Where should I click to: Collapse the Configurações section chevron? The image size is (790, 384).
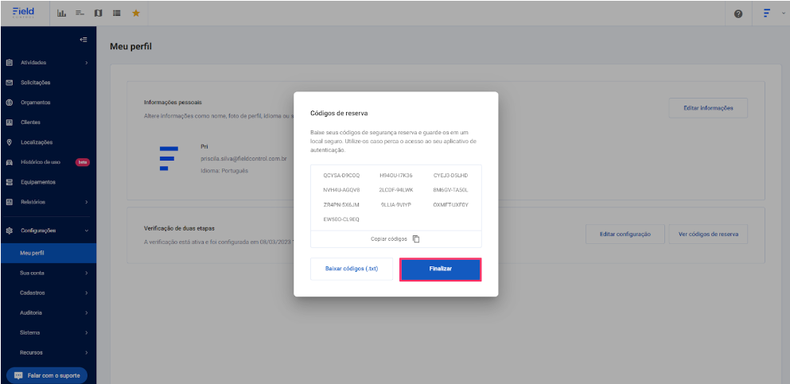[x=87, y=231]
